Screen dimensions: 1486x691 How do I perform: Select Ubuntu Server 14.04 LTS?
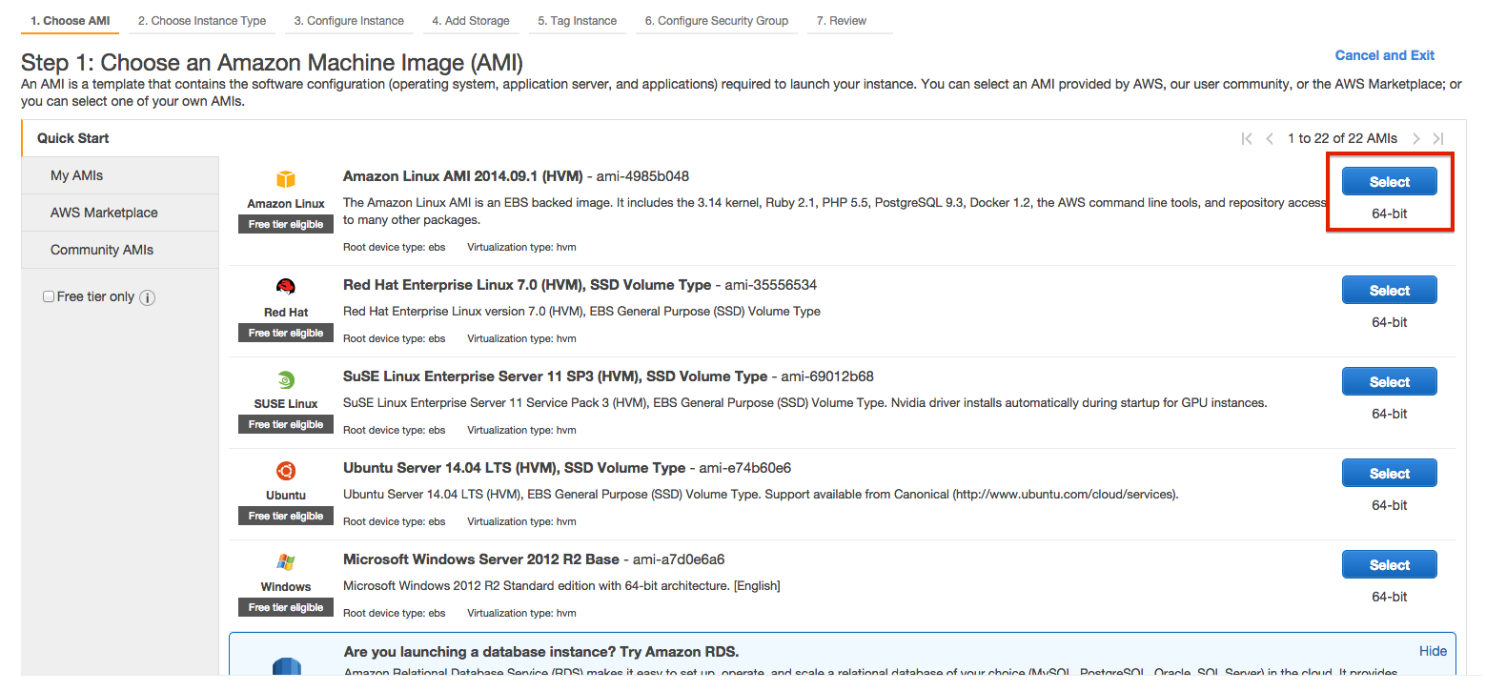[x=1389, y=474]
